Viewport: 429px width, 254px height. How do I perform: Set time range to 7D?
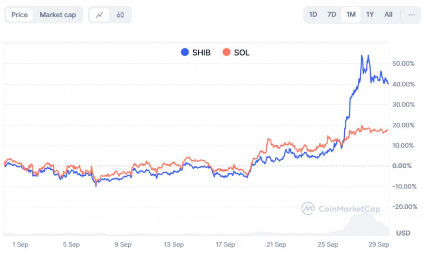(332, 15)
